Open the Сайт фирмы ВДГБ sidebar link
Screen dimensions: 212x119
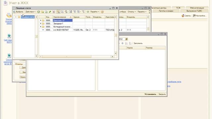tap(8, 41)
